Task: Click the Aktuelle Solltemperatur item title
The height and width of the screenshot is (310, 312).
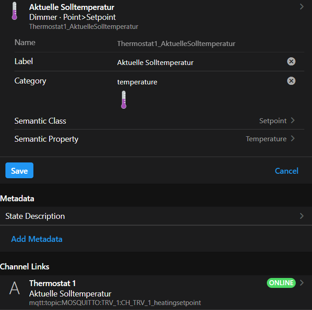Action: (x=71, y=7)
